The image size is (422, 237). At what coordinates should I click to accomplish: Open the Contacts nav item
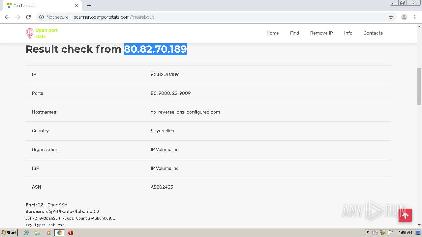(373, 33)
